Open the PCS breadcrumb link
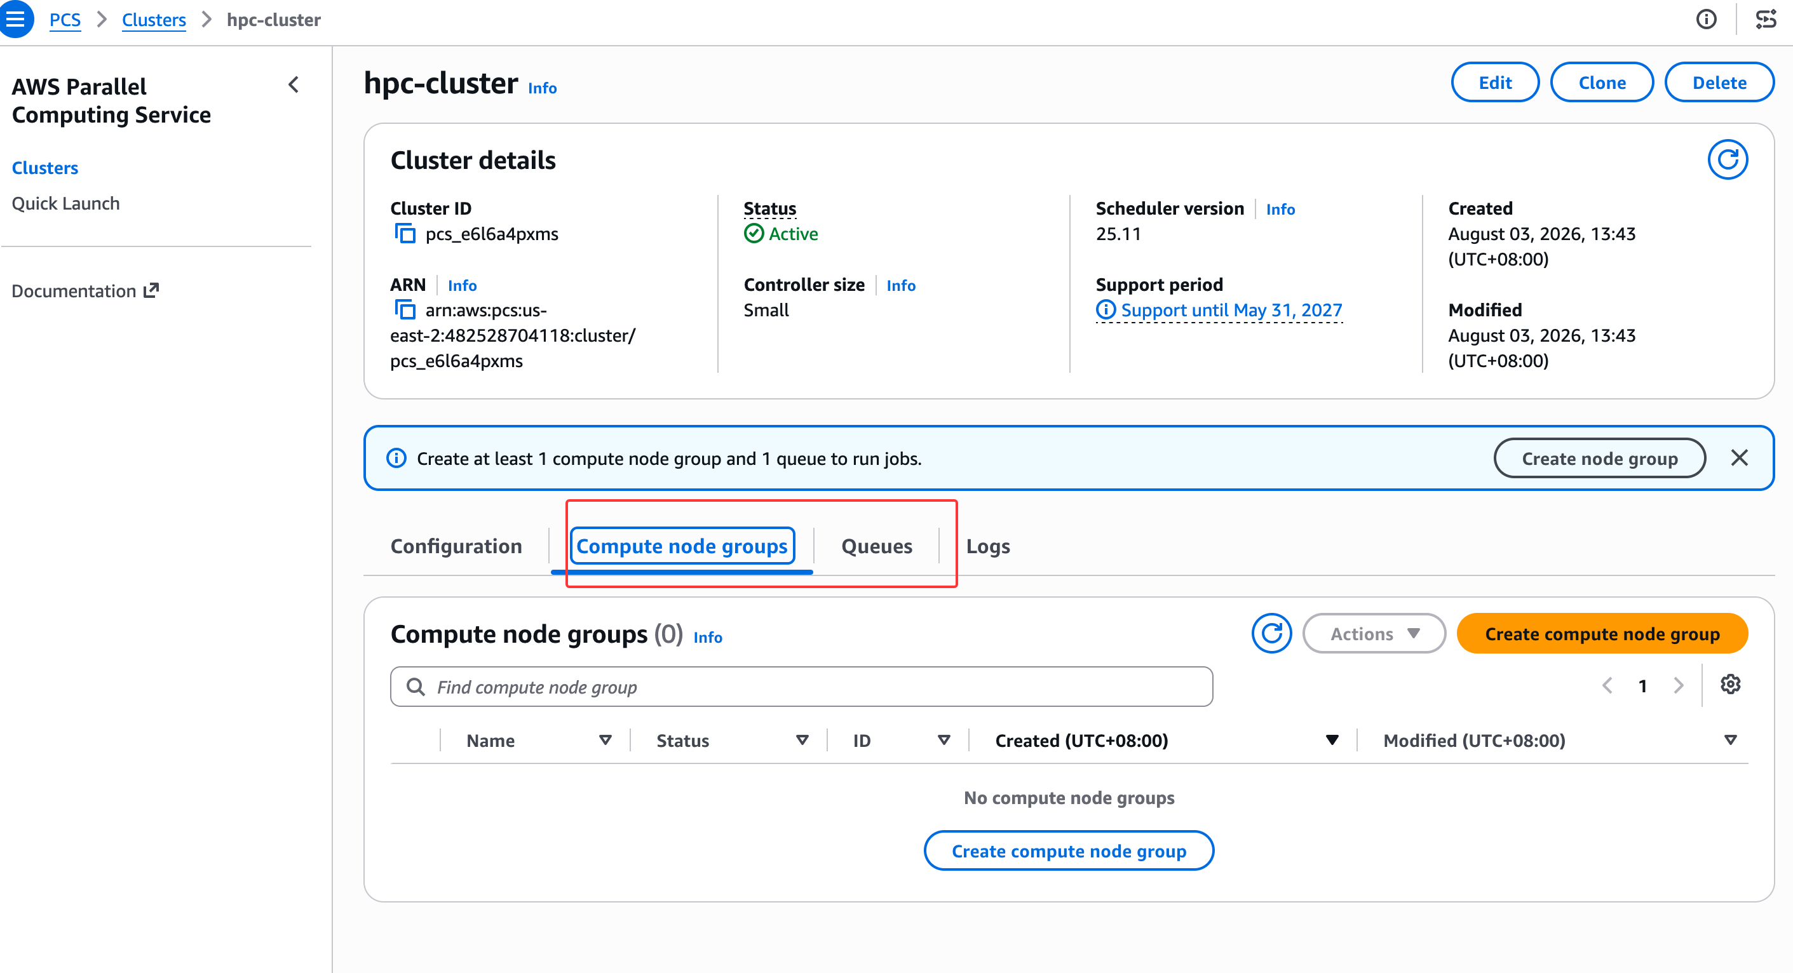 pyautogui.click(x=65, y=20)
